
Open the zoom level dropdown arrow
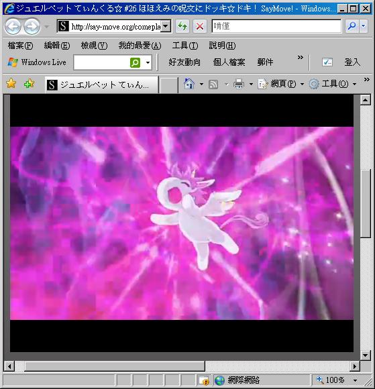(x=355, y=380)
